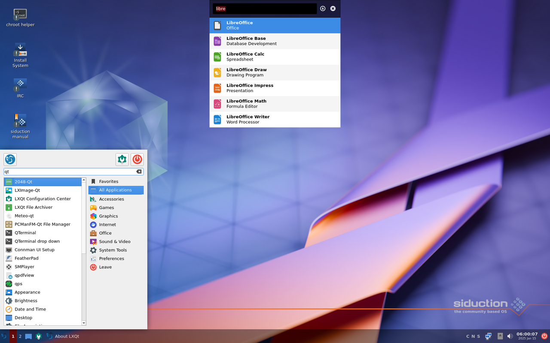Image resolution: width=550 pixels, height=343 pixels.
Task: Close the runner dialog
Action: (333, 9)
